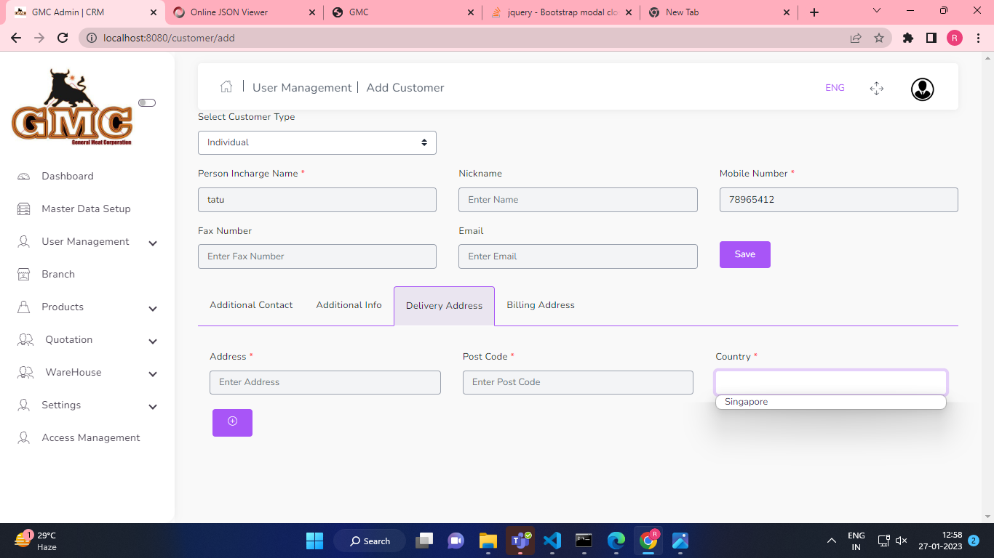Open the Select Customer Type dropdown

[x=317, y=142]
